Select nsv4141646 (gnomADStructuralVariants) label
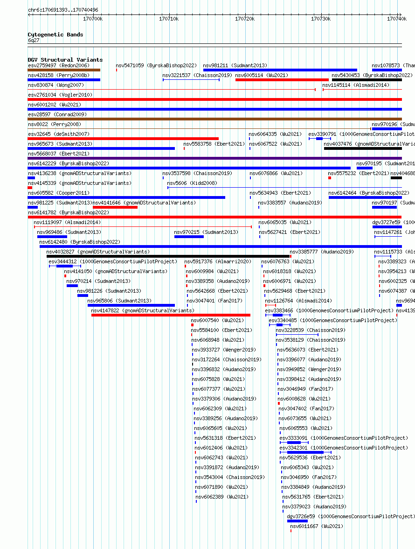The width and height of the screenshot is (415, 549). point(144,203)
